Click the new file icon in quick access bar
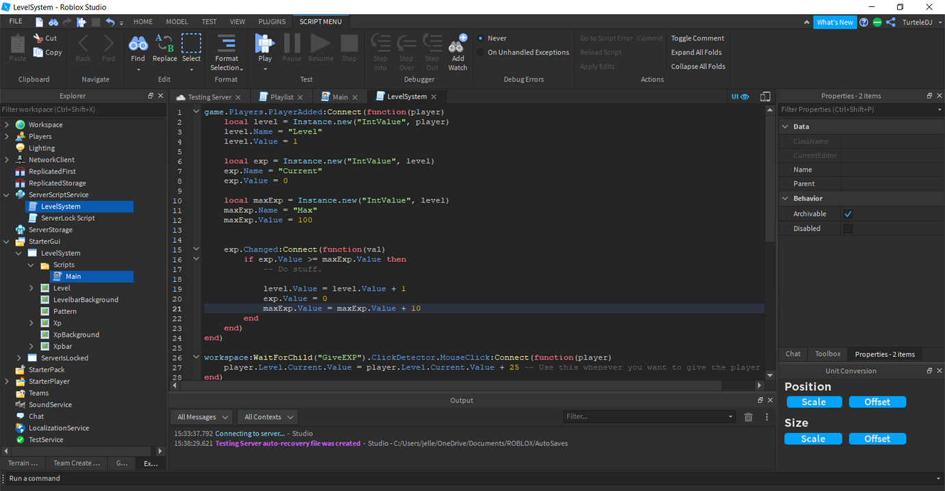Screen dimensions: 945x491 tap(38, 22)
